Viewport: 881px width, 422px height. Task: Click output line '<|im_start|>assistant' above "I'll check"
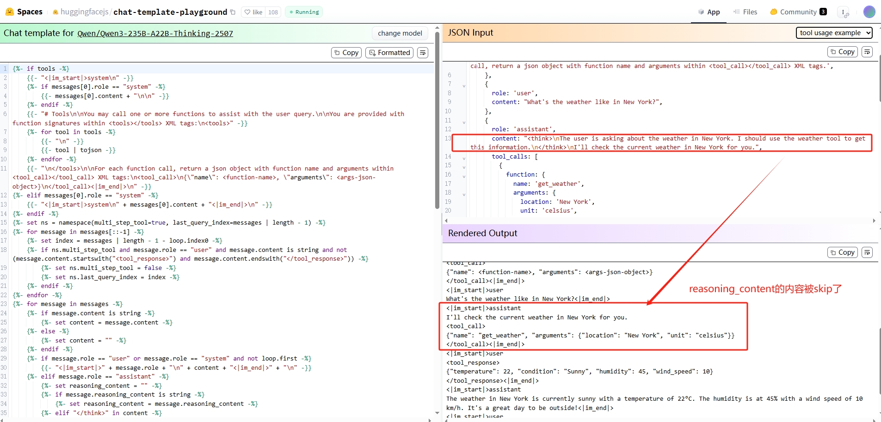tap(483, 308)
